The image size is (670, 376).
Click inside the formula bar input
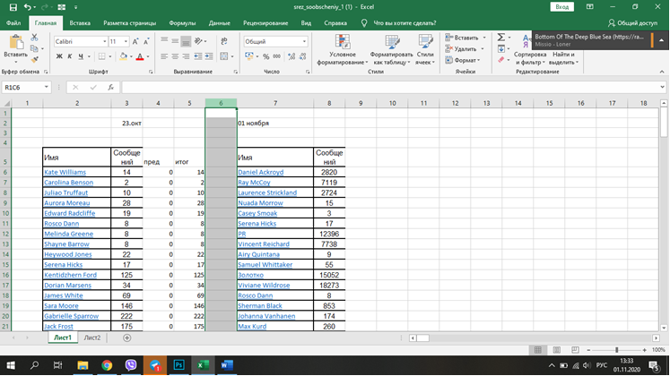pyautogui.click(x=389, y=88)
